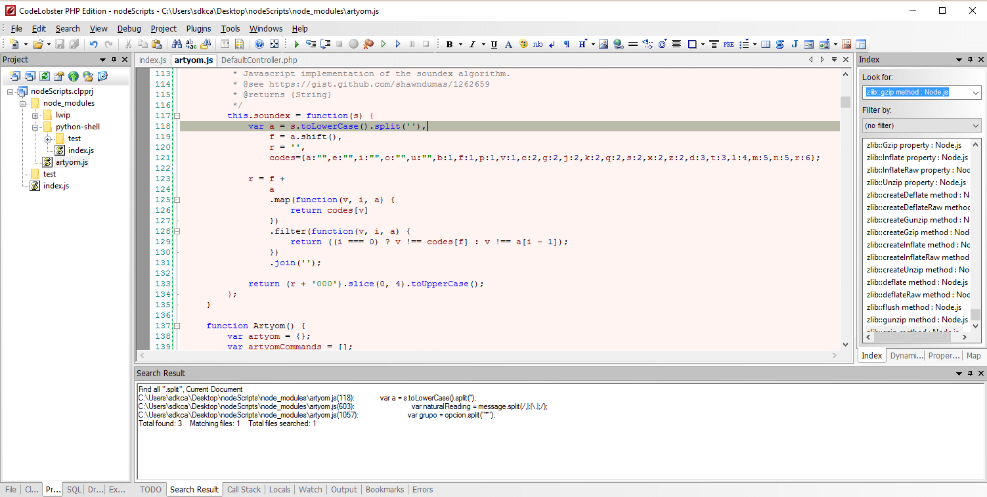987x497 pixels.
Task: Open the Debug menu
Action: [x=129, y=28]
